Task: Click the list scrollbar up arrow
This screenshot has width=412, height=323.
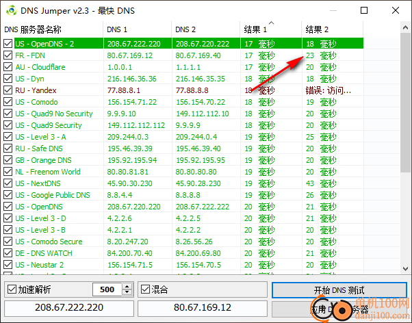Action: coord(405,27)
